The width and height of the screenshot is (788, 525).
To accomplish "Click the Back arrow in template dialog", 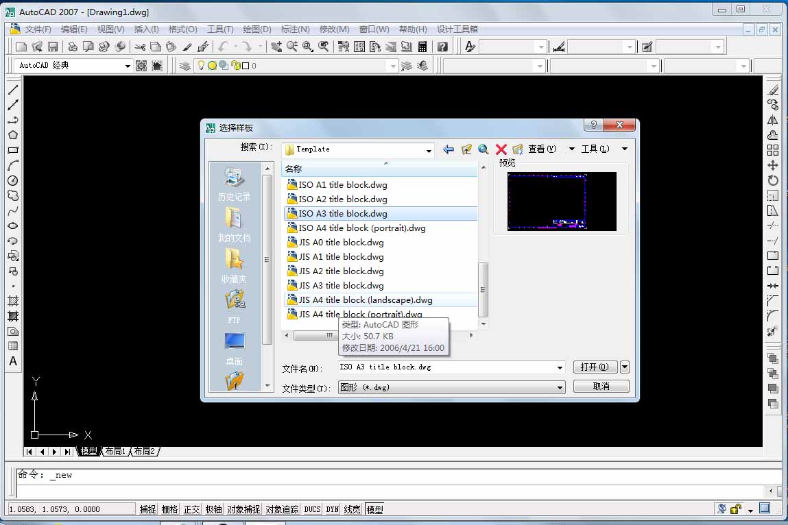I will pos(449,149).
